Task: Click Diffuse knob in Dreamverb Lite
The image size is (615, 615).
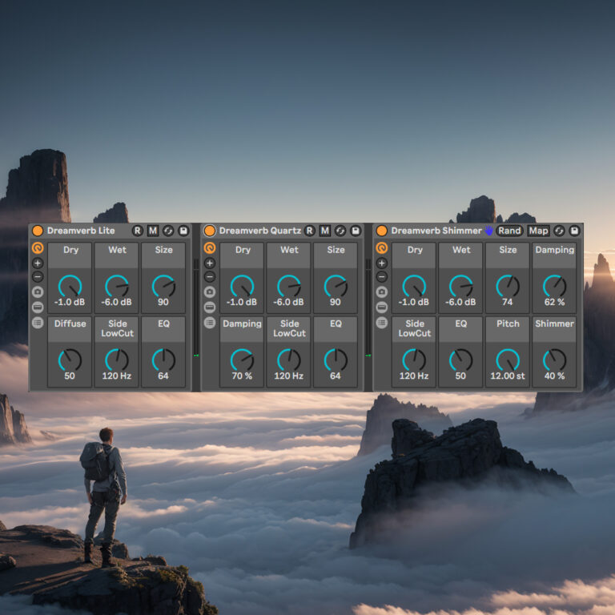Action: (x=70, y=360)
